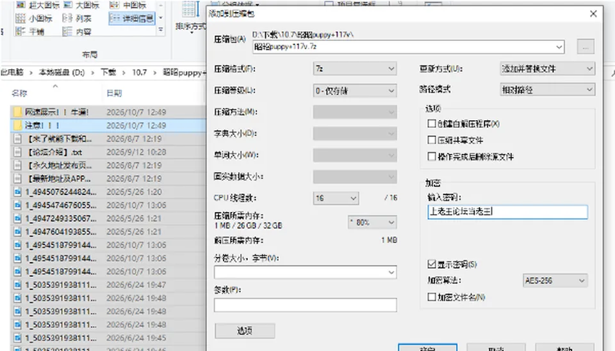The image size is (615, 351).
Task: Click the 选项 button in the dialog
Action: 245,331
